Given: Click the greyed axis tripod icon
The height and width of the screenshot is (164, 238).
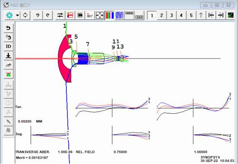Looking at the screenshot, I should (8, 85).
